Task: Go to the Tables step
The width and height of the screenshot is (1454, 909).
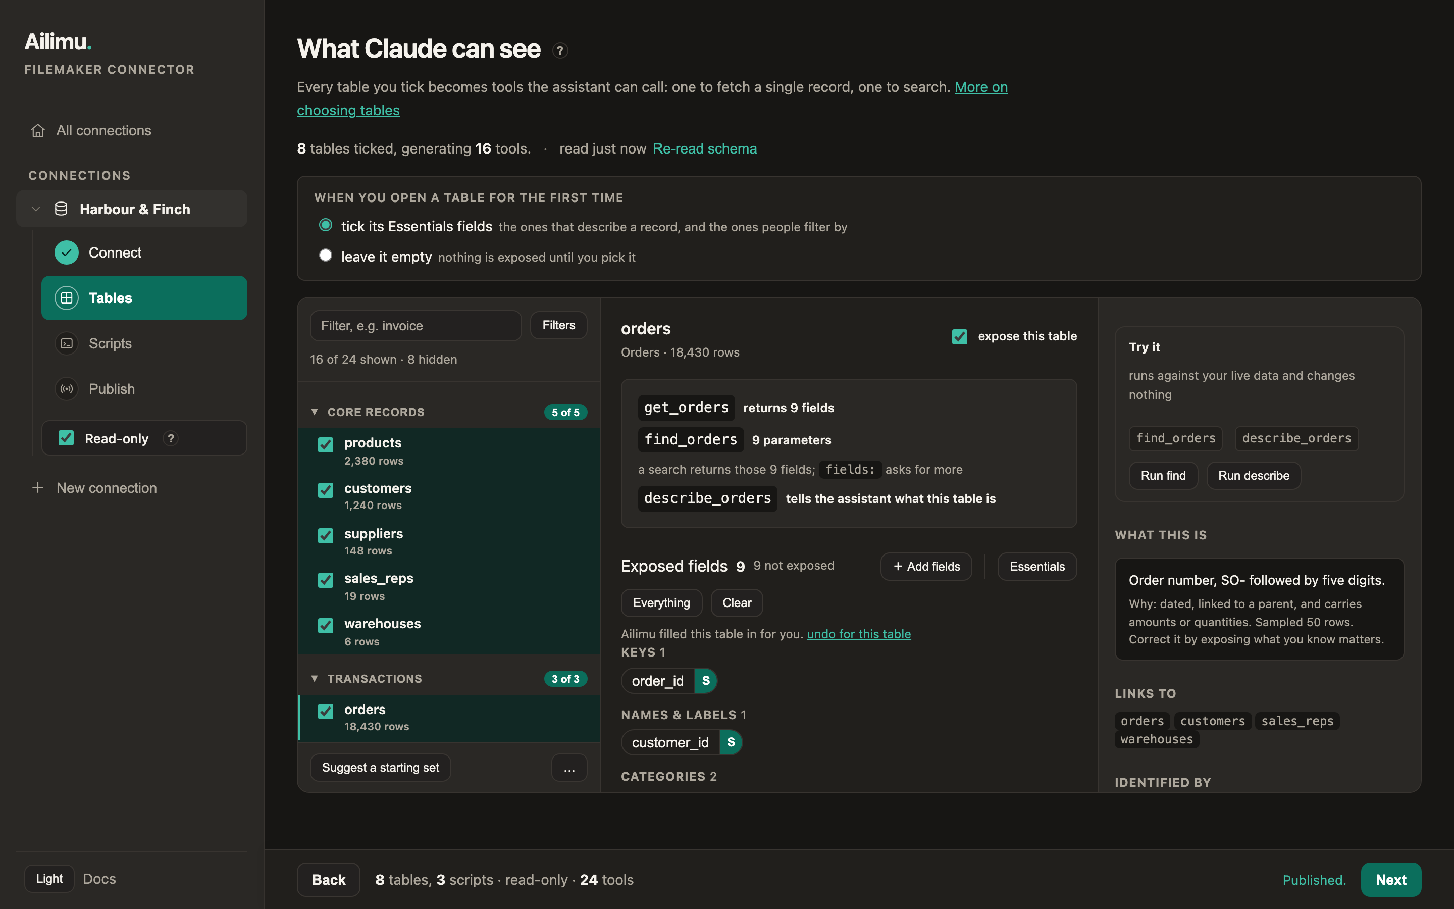Action: [x=144, y=297]
